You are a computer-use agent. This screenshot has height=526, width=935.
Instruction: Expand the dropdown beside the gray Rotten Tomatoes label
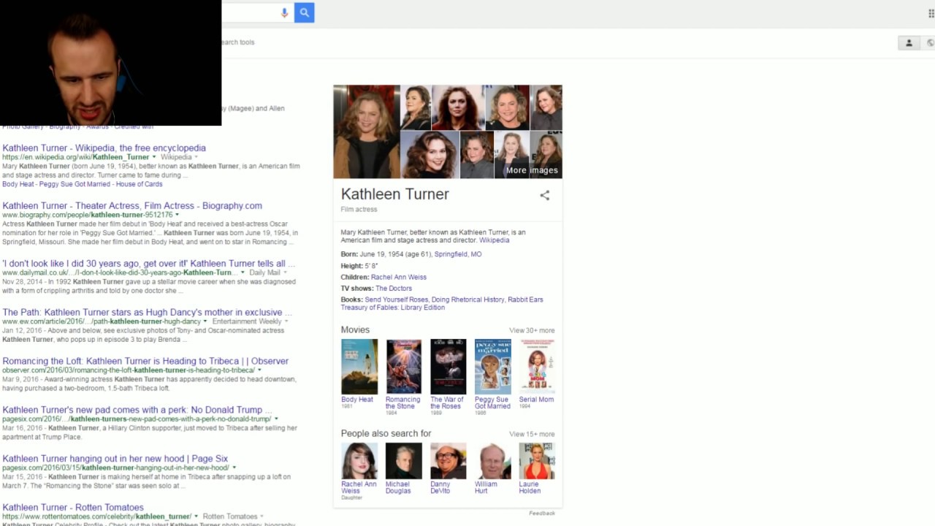point(262,517)
